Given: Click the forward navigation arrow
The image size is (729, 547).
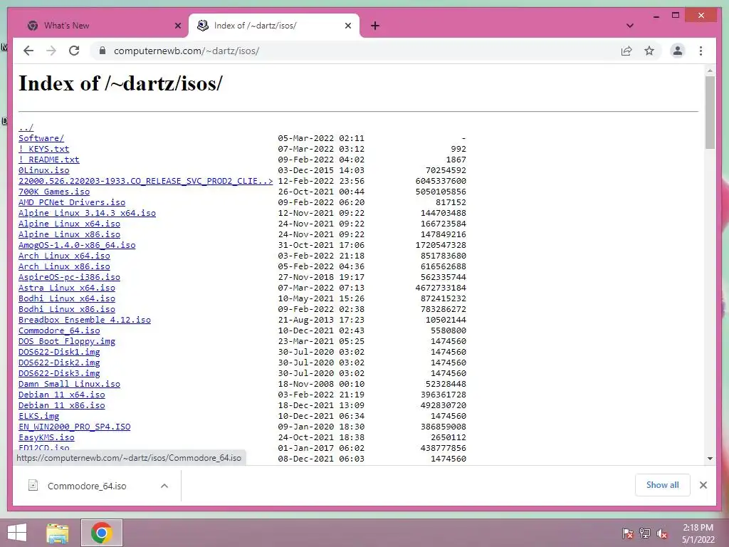Looking at the screenshot, I should tap(51, 51).
